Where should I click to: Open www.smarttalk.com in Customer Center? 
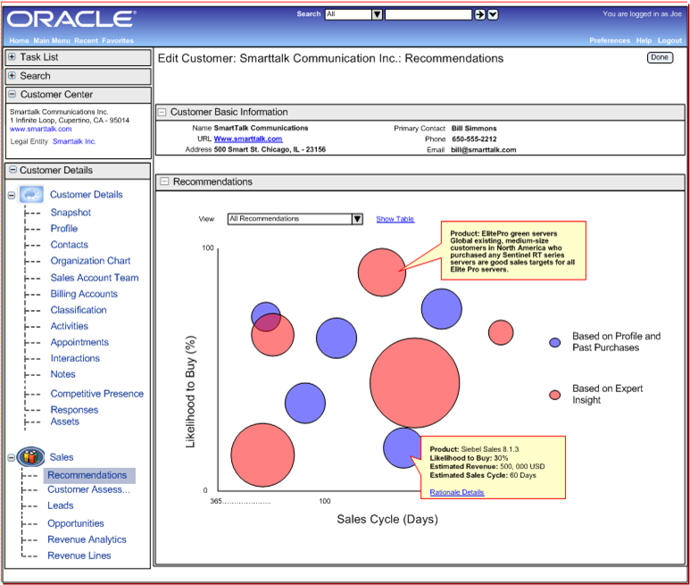[40, 129]
